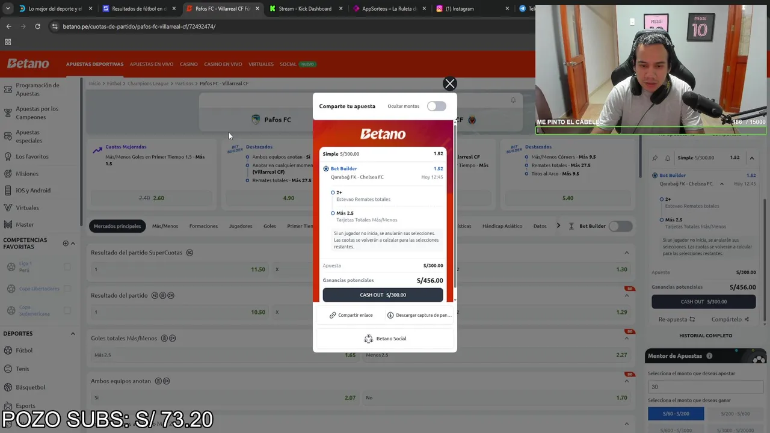Click Compartir enlace link icon
770x433 pixels.
[x=333, y=315]
